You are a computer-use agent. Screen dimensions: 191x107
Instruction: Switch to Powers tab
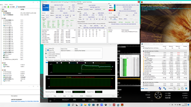tap(68, 60)
